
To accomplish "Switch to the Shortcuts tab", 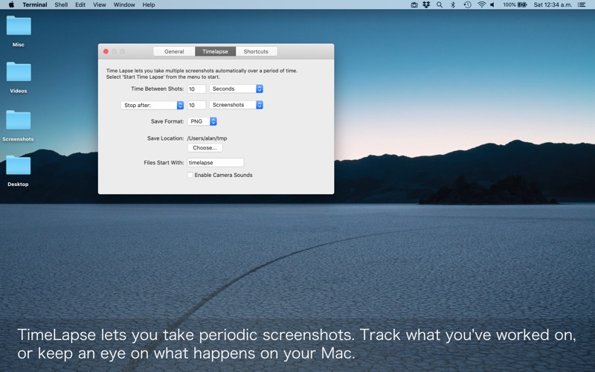I will click(x=256, y=51).
